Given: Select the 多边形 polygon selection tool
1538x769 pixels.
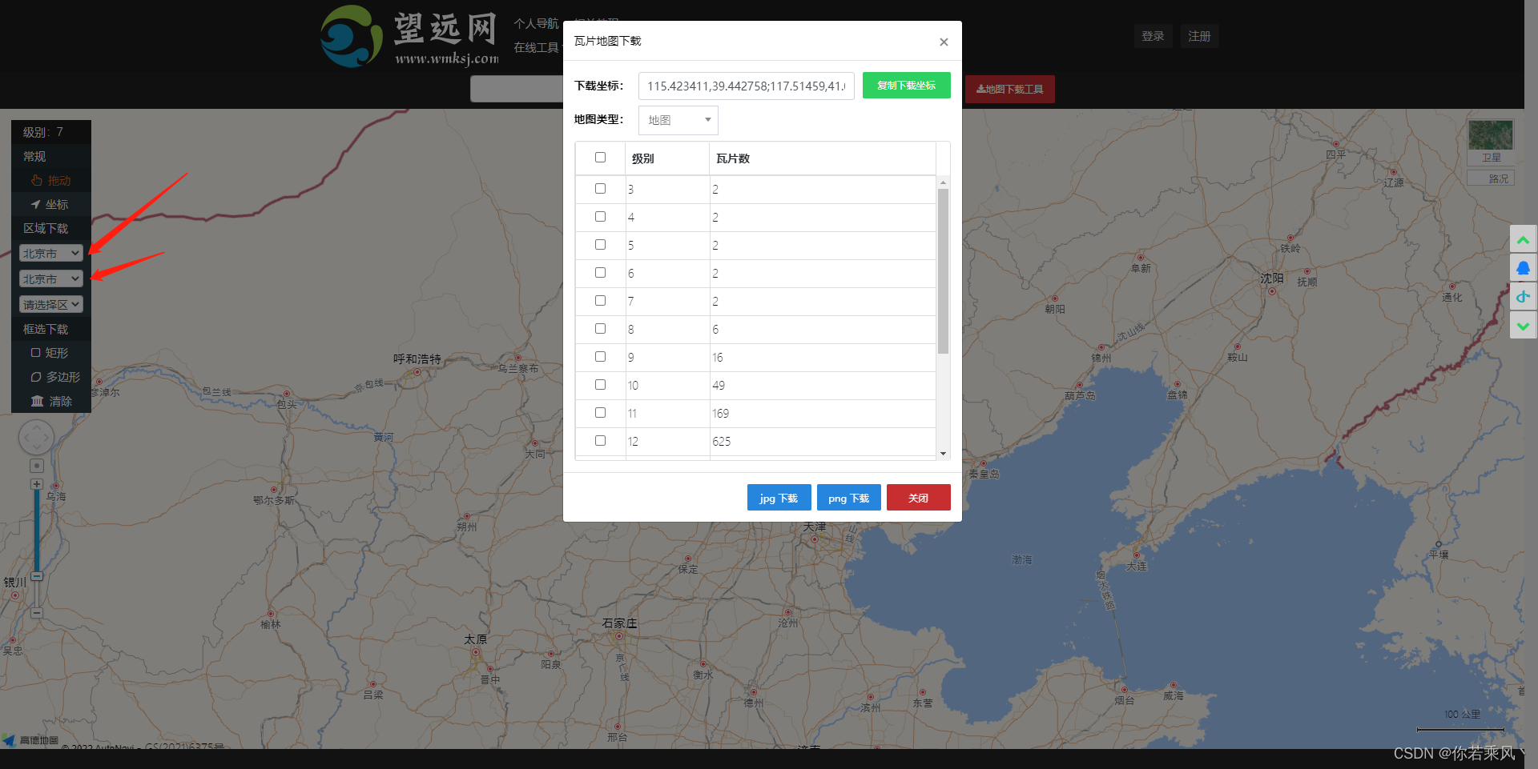Looking at the screenshot, I should coord(55,377).
